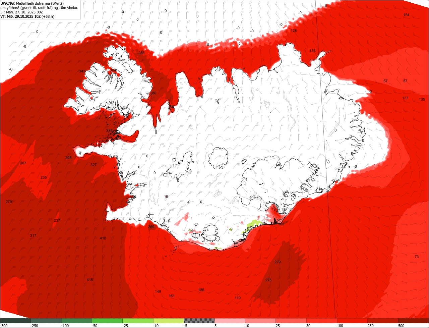This screenshot has width=429, height=328.
Task: Select the value 128 off the north coast
Action: pos(294,31)
